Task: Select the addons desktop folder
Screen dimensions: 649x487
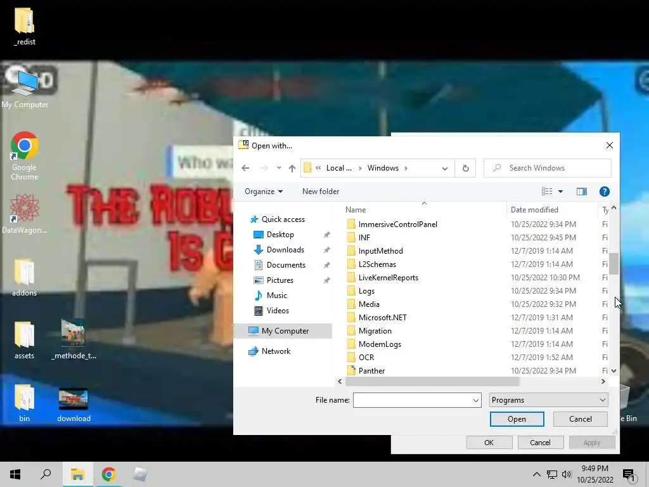Action: pos(25,278)
